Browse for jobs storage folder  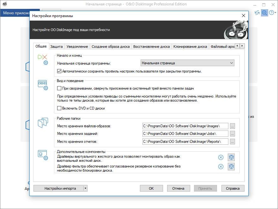click(x=233, y=134)
